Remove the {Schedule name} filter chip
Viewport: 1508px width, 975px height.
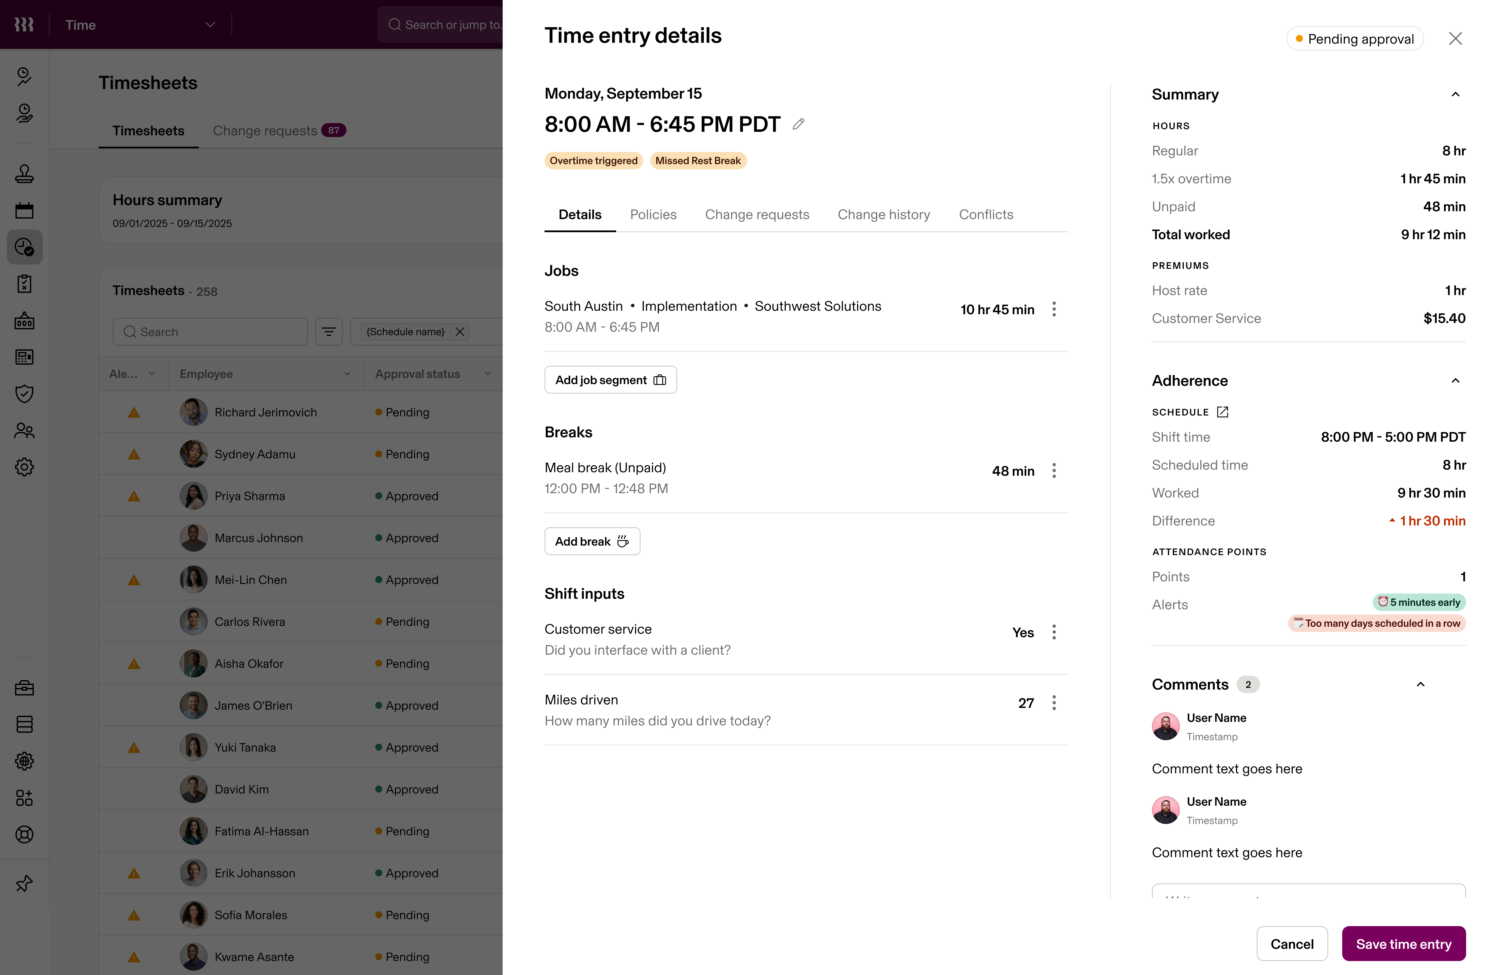(x=460, y=332)
